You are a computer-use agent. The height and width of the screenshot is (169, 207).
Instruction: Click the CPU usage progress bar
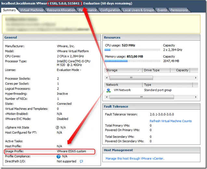132,50
